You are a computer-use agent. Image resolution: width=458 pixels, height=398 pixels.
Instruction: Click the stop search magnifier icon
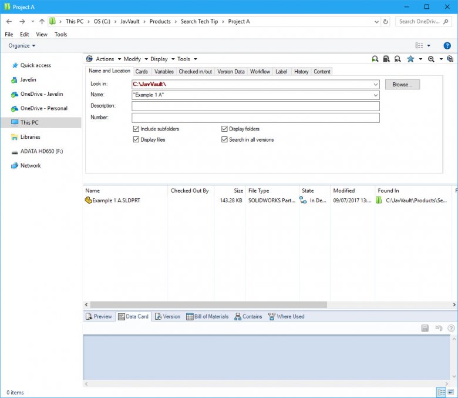click(386, 59)
